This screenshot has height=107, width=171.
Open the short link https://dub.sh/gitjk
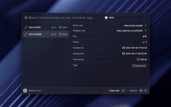click(x=133, y=25)
